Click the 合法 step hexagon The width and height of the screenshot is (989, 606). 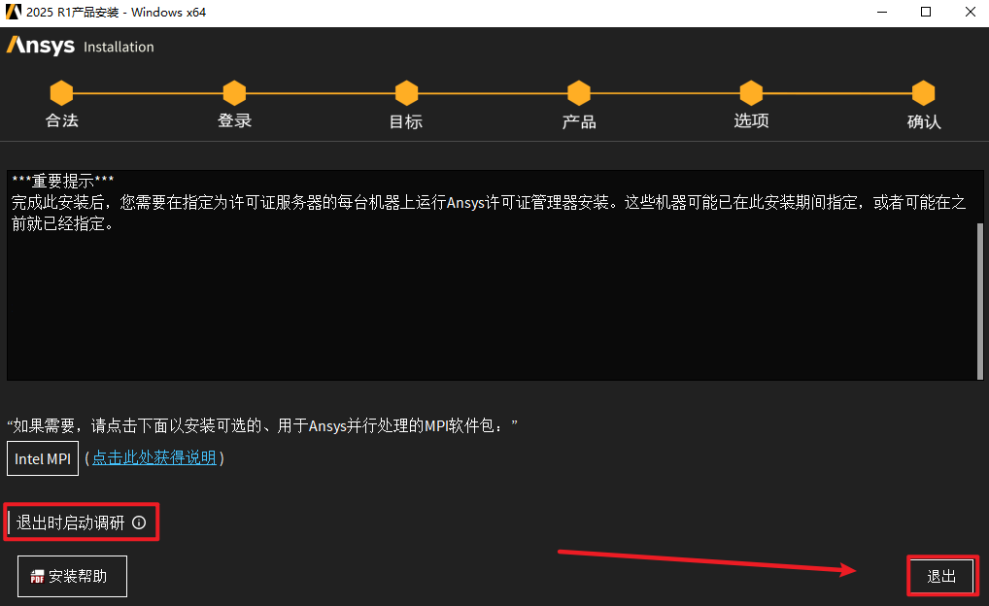coord(62,92)
